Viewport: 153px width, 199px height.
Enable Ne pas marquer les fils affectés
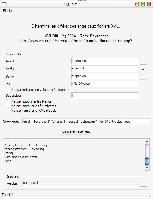(8, 106)
